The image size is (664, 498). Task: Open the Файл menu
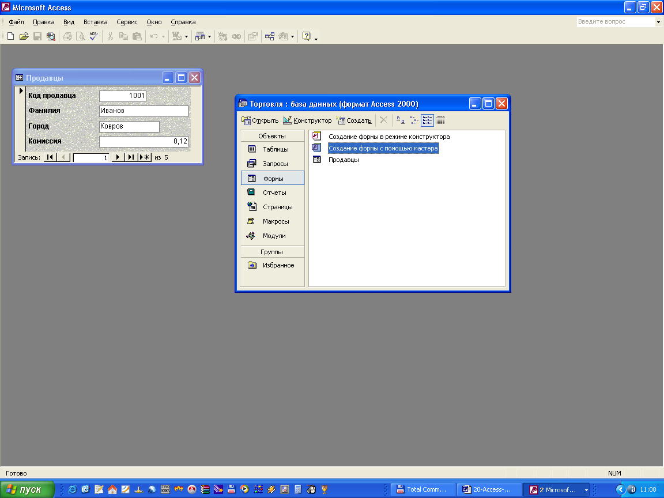click(x=17, y=22)
